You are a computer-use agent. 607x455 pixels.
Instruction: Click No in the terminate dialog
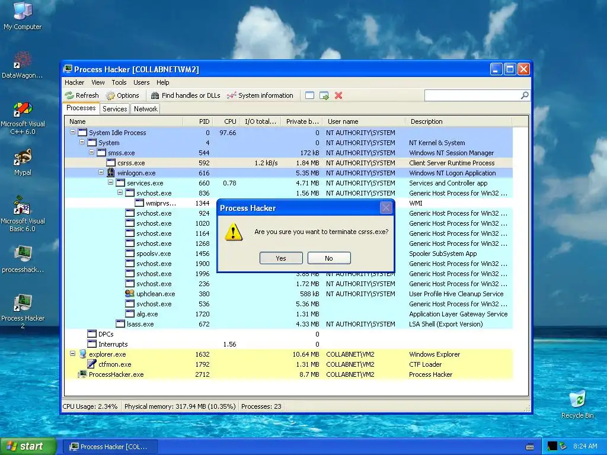point(329,258)
